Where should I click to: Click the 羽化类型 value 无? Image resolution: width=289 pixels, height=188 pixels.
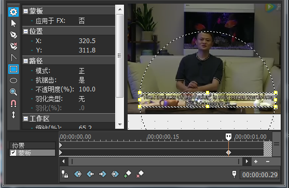click(82, 99)
